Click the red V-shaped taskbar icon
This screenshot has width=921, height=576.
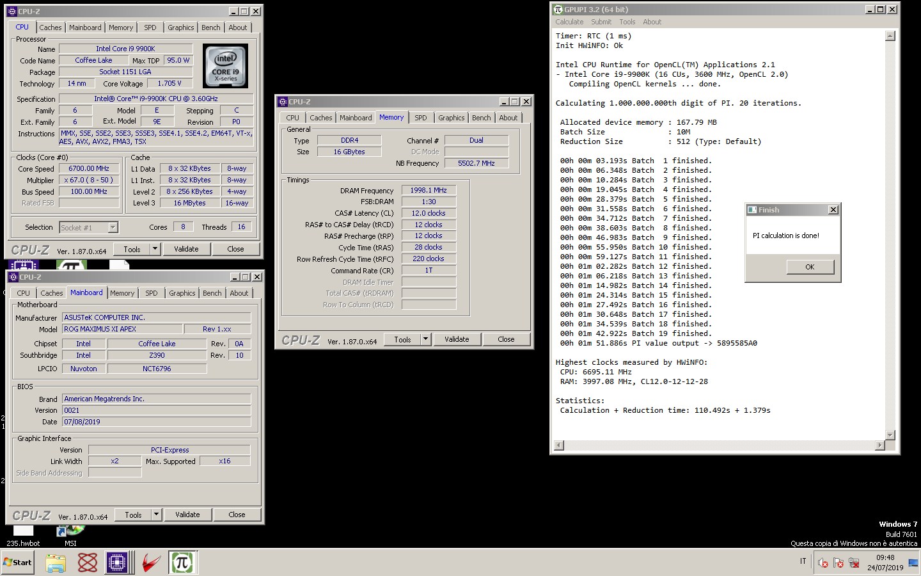point(150,563)
